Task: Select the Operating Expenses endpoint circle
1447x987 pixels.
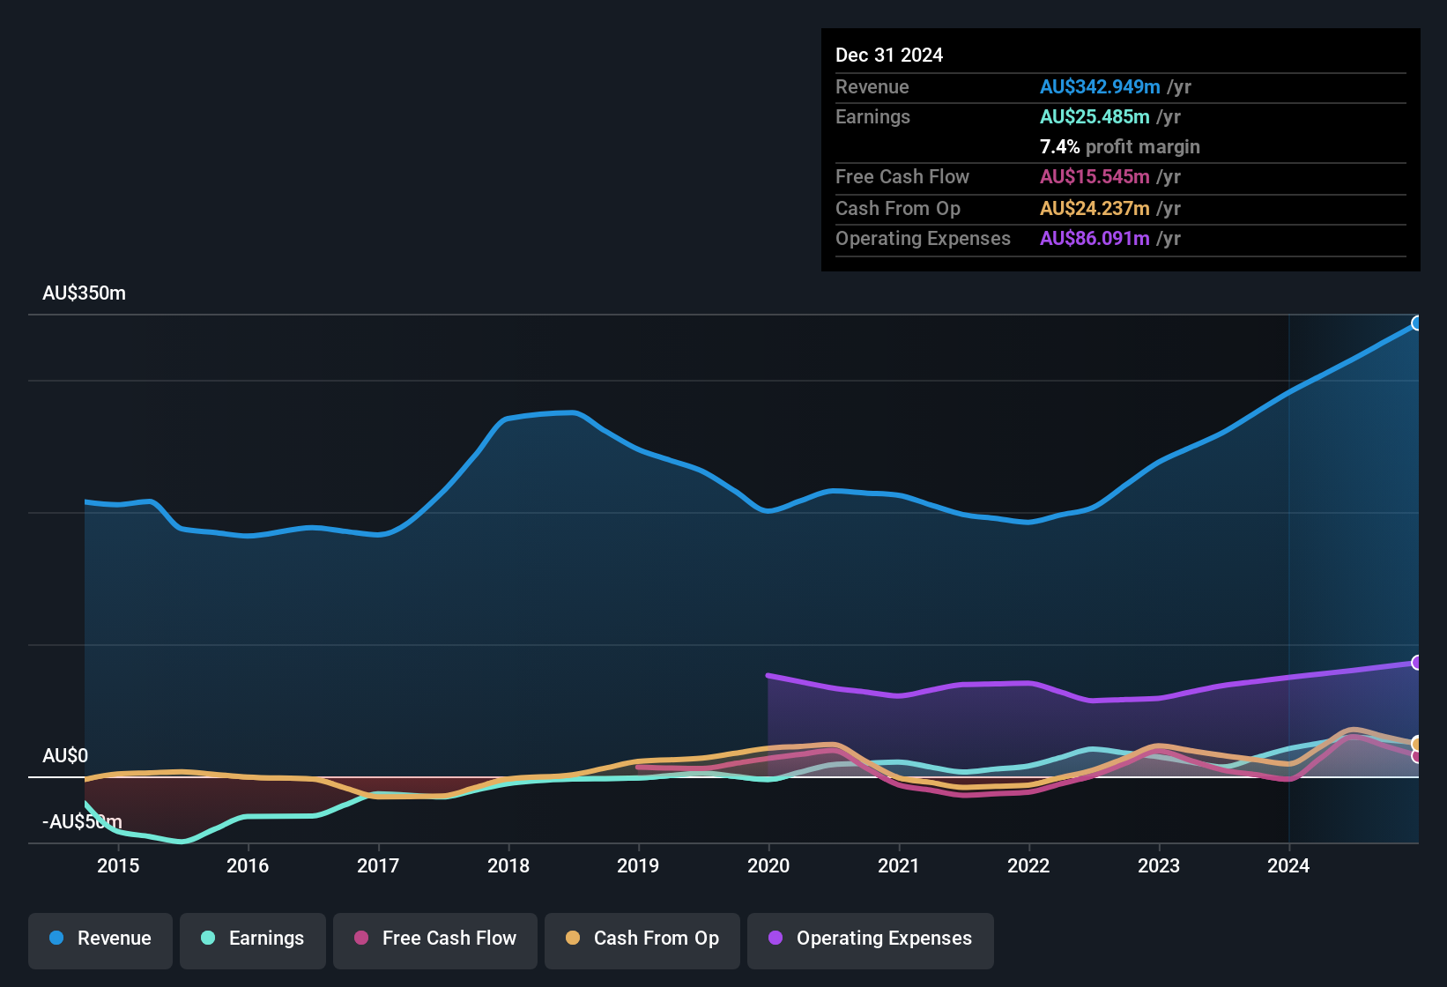Action: (x=1417, y=661)
